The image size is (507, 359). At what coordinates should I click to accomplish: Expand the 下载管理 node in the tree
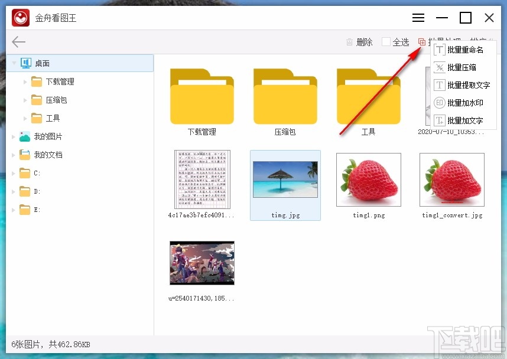pyautogui.click(x=24, y=81)
